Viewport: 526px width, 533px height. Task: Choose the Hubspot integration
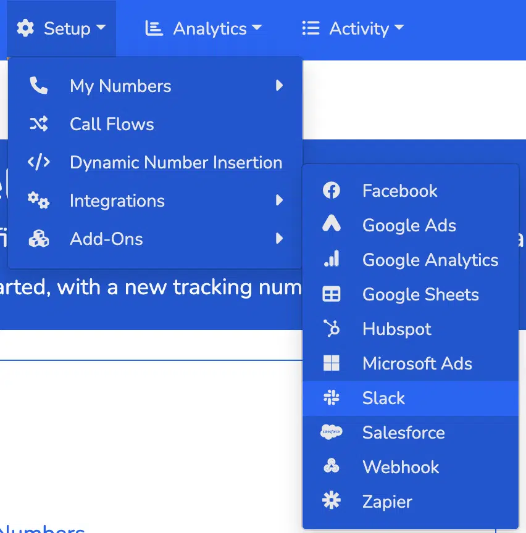[411, 329]
